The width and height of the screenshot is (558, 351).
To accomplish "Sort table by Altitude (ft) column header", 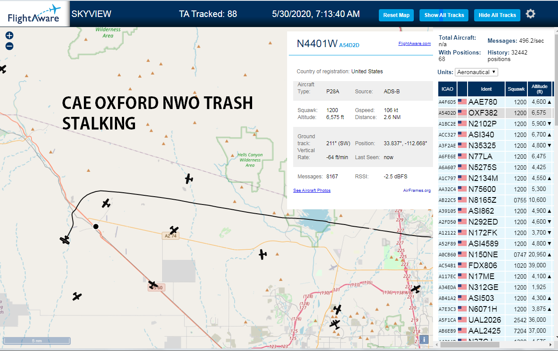I will click(540, 89).
